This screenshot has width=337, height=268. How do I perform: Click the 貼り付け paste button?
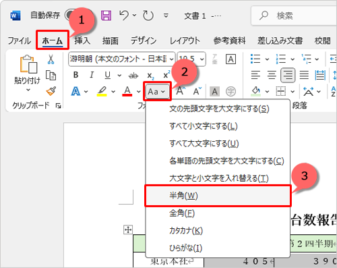pyautogui.click(x=28, y=69)
